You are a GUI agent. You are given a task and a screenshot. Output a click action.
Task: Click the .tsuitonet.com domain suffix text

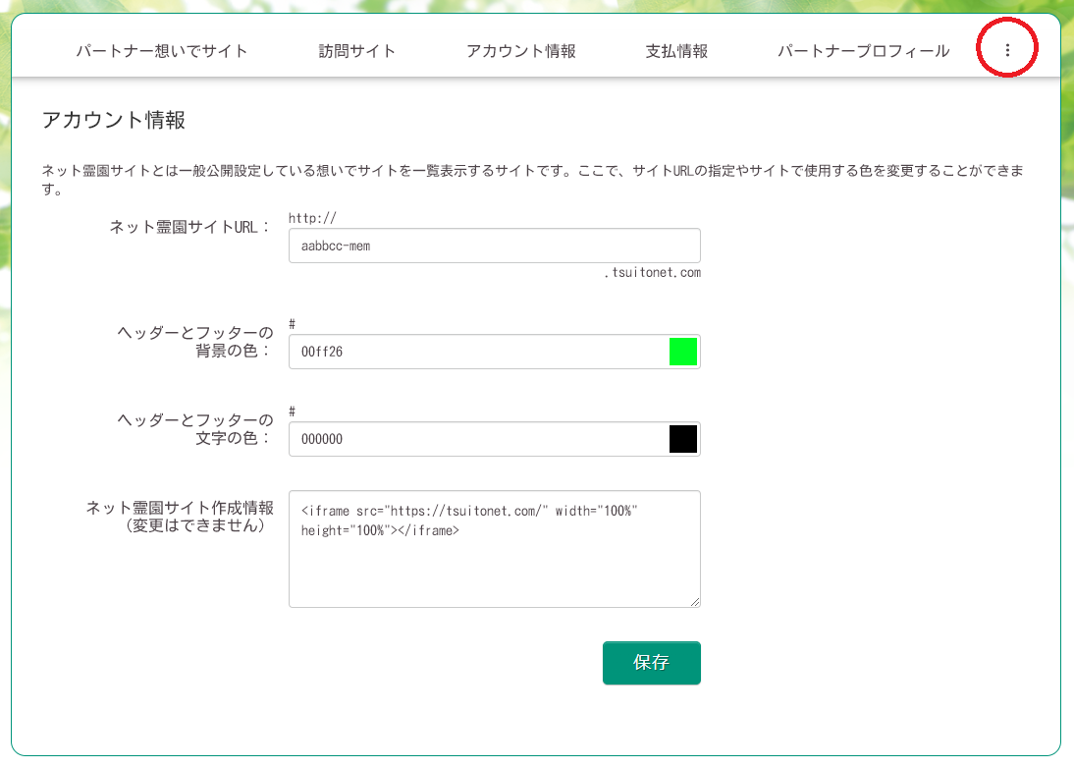(652, 273)
